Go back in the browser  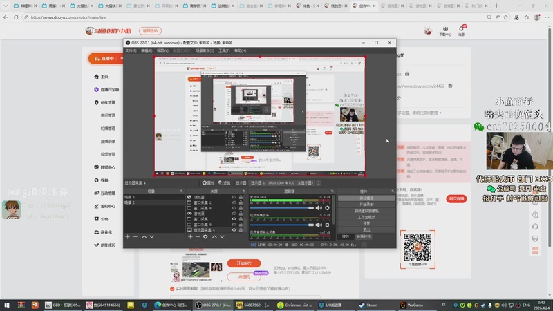6,17
